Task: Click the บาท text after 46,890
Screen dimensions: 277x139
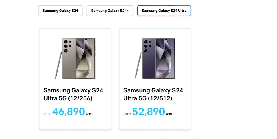Action: [89, 114]
